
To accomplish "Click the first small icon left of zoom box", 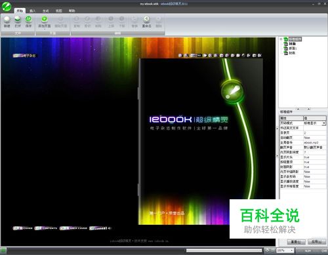I will 267,250.
